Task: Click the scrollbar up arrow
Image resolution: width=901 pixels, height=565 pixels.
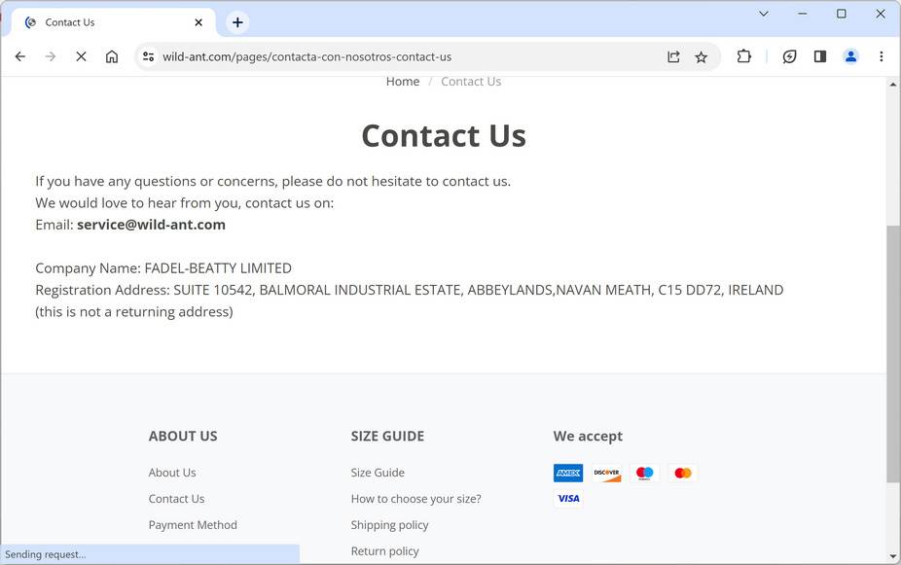Action: pyautogui.click(x=893, y=85)
